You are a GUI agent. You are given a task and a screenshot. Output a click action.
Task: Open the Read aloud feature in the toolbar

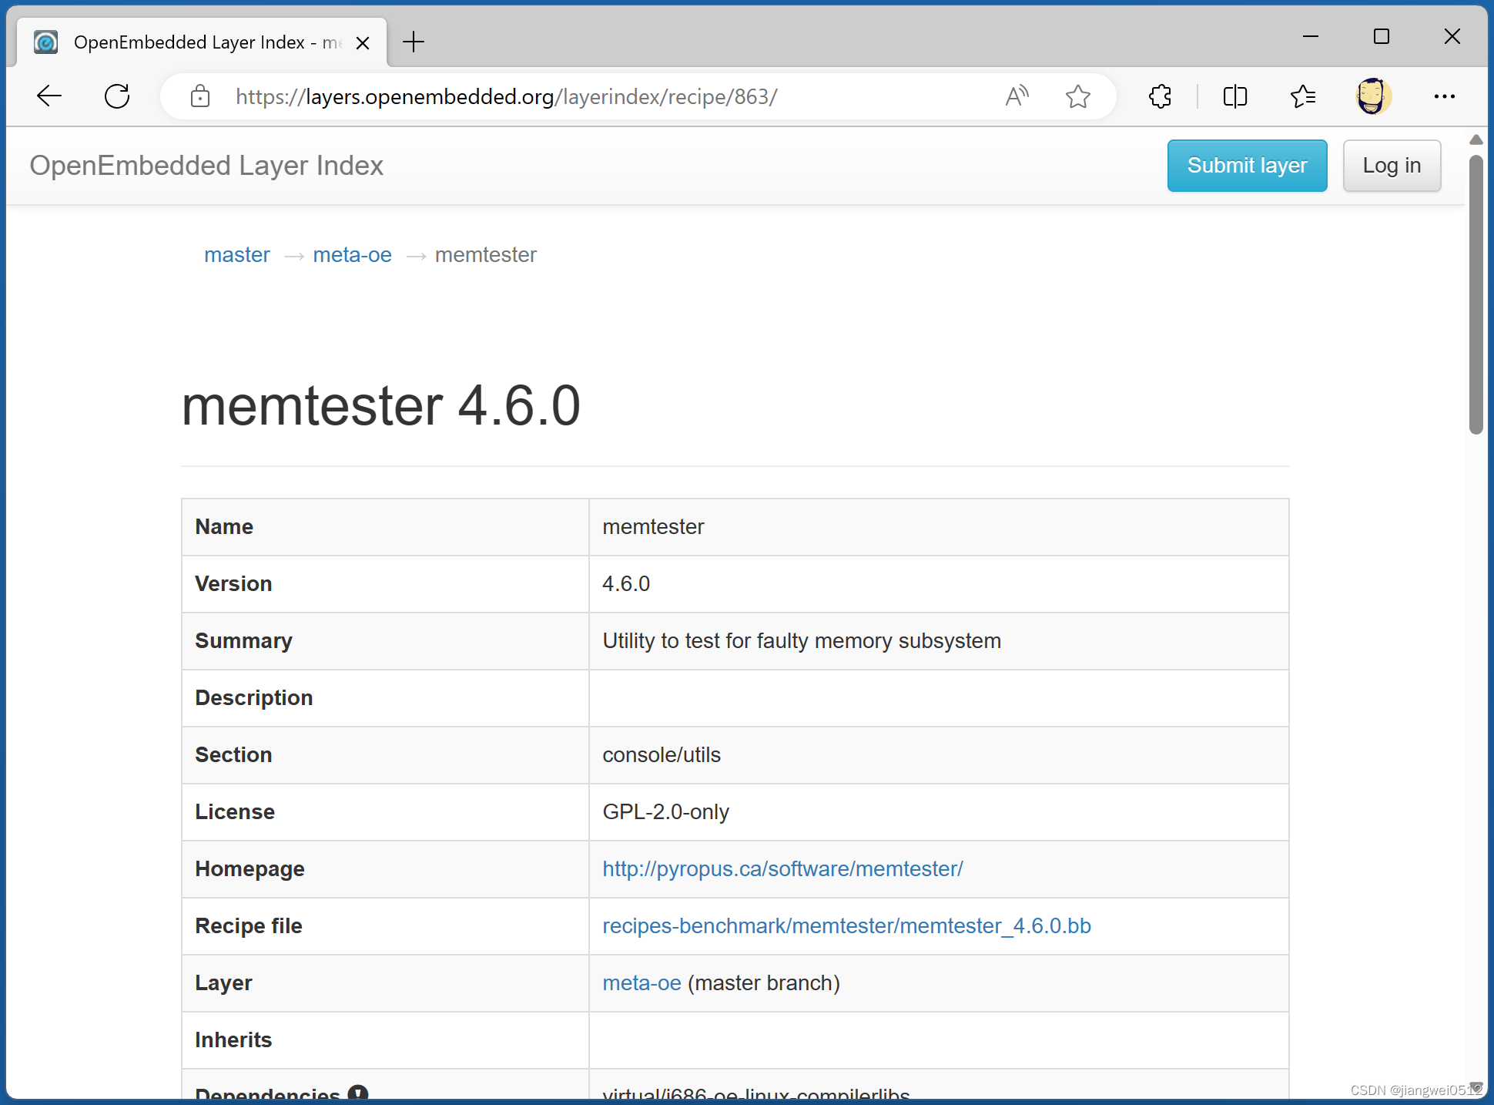pyautogui.click(x=1017, y=96)
